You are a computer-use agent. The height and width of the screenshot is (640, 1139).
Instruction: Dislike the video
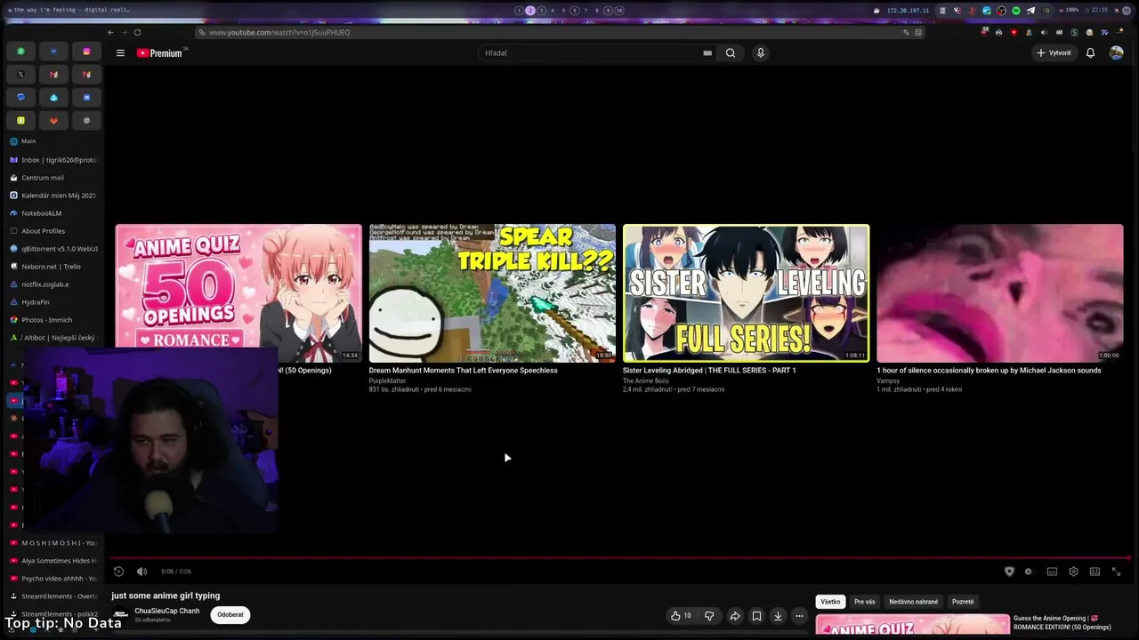pyautogui.click(x=709, y=615)
